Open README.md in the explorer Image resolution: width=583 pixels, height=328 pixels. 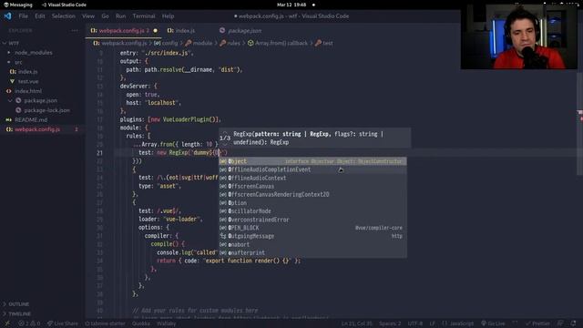[x=31, y=119]
